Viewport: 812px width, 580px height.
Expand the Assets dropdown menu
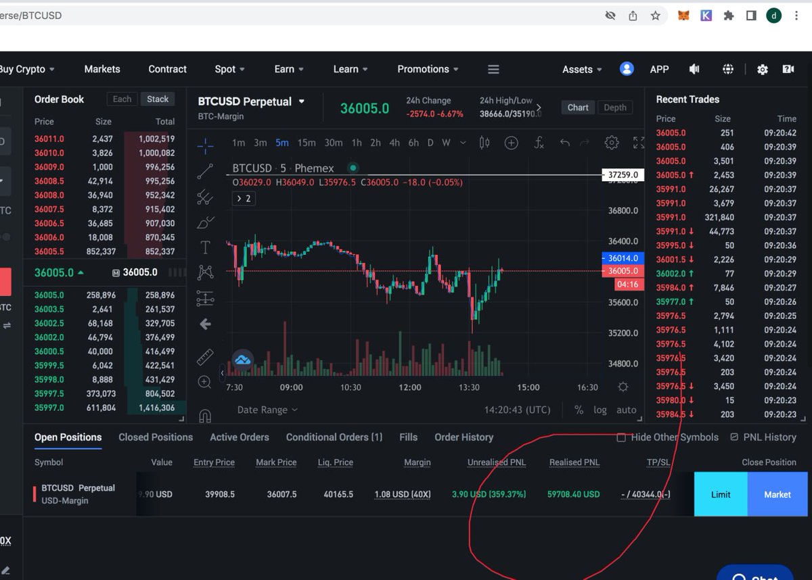(x=582, y=69)
